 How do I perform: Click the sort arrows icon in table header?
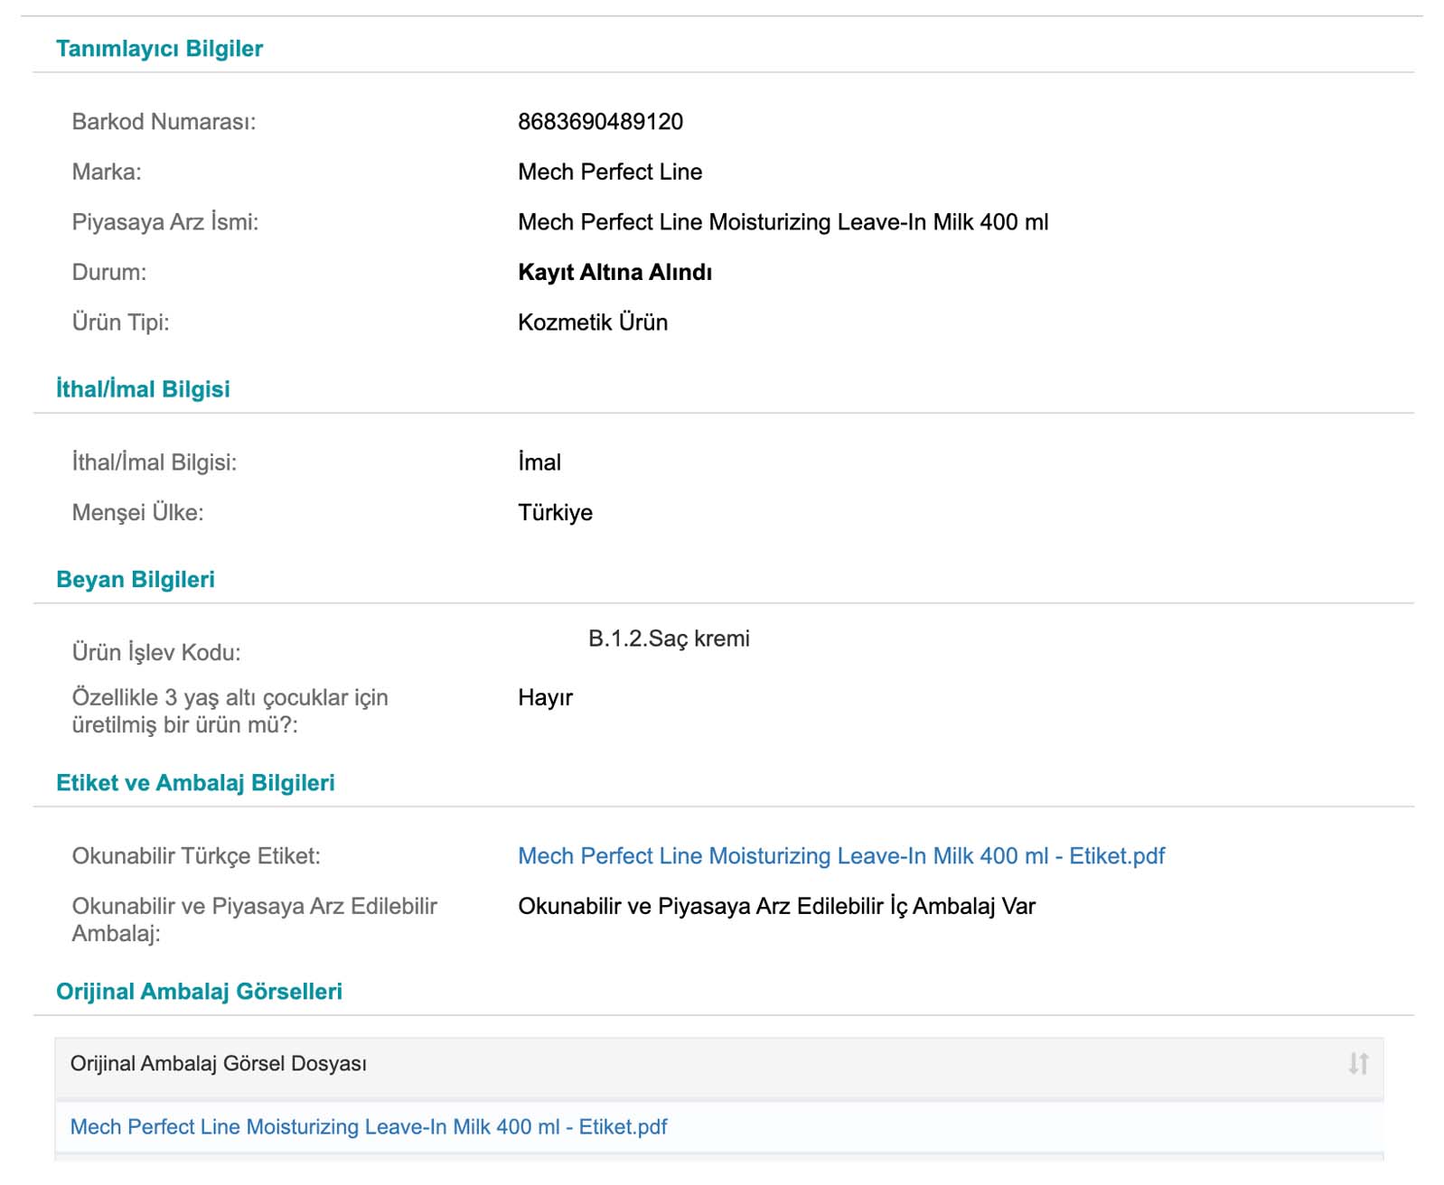point(1357,1063)
